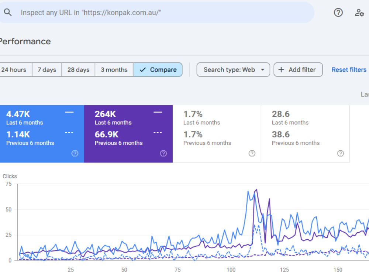Click the search magnifier icon
This screenshot has width=369, height=277.
tap(7, 12)
